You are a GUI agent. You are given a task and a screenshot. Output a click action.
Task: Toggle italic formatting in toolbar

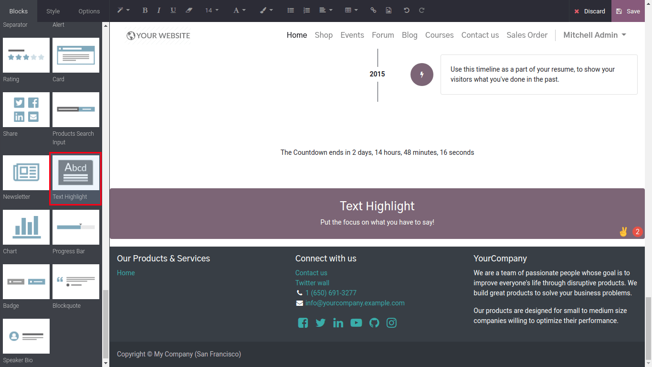point(159,11)
